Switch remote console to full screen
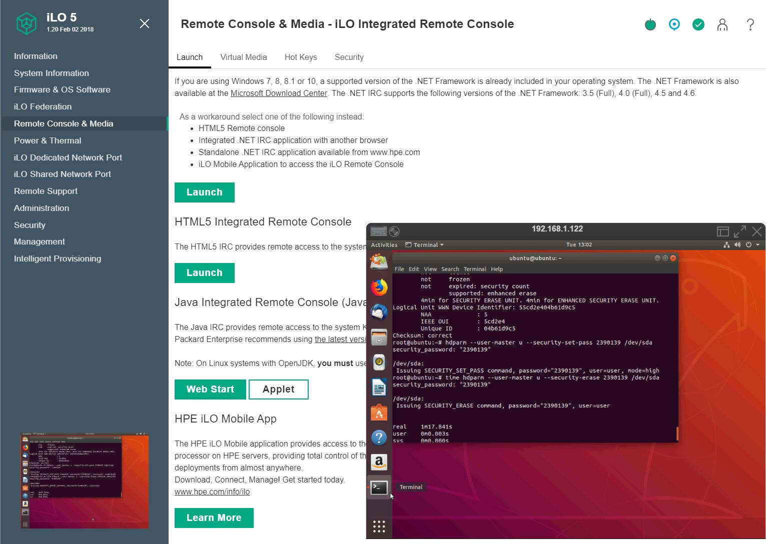 point(740,231)
